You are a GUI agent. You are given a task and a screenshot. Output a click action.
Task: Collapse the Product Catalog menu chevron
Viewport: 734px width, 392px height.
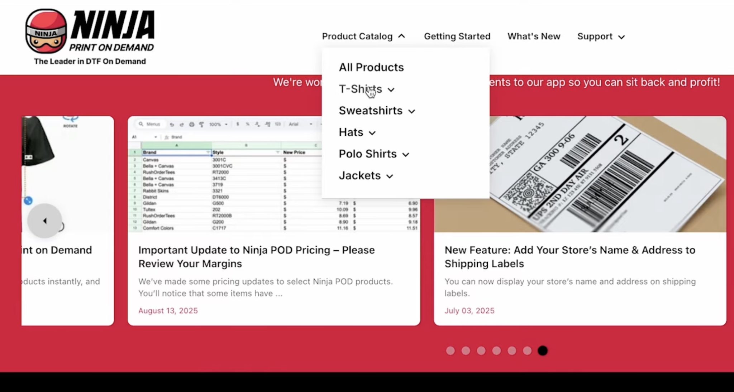click(402, 36)
